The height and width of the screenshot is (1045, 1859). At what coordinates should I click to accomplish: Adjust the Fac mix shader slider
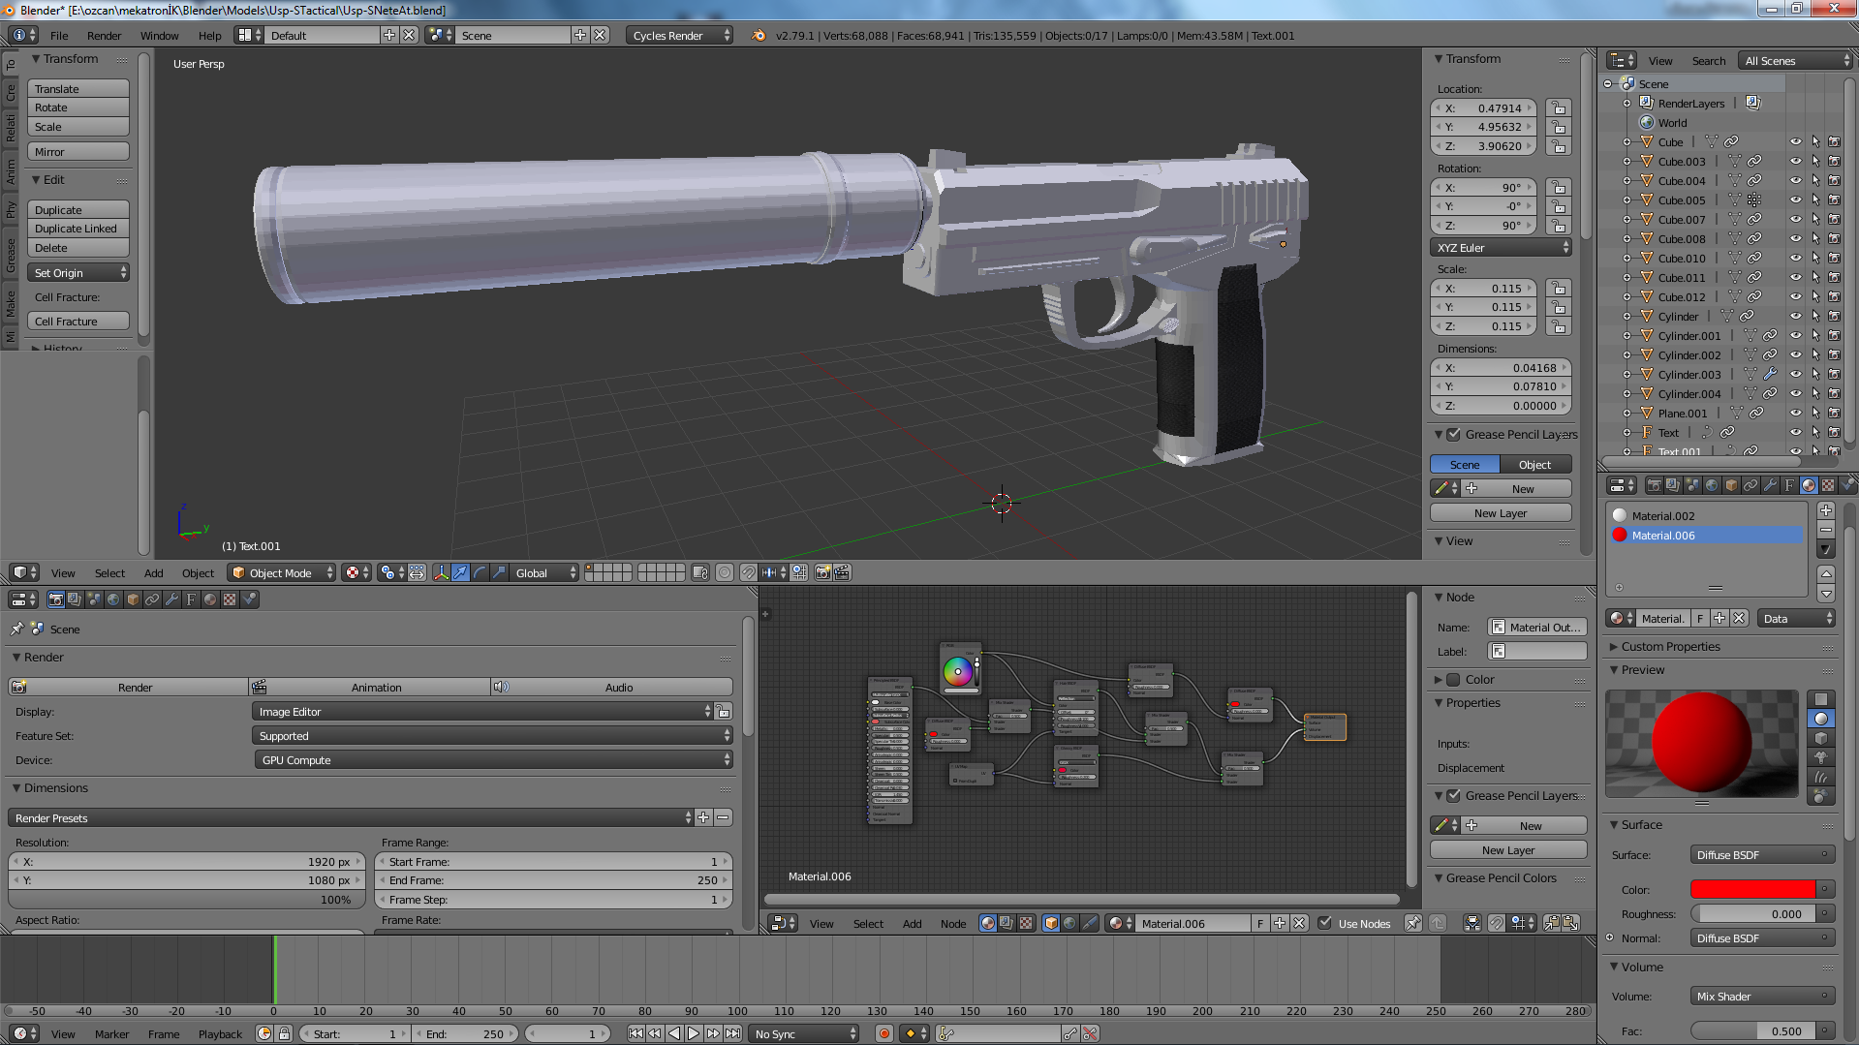(1754, 1031)
